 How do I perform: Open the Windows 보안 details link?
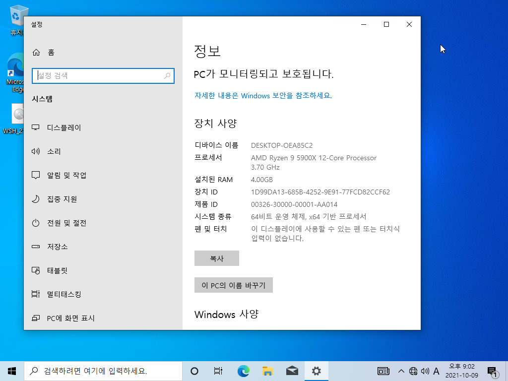point(263,96)
